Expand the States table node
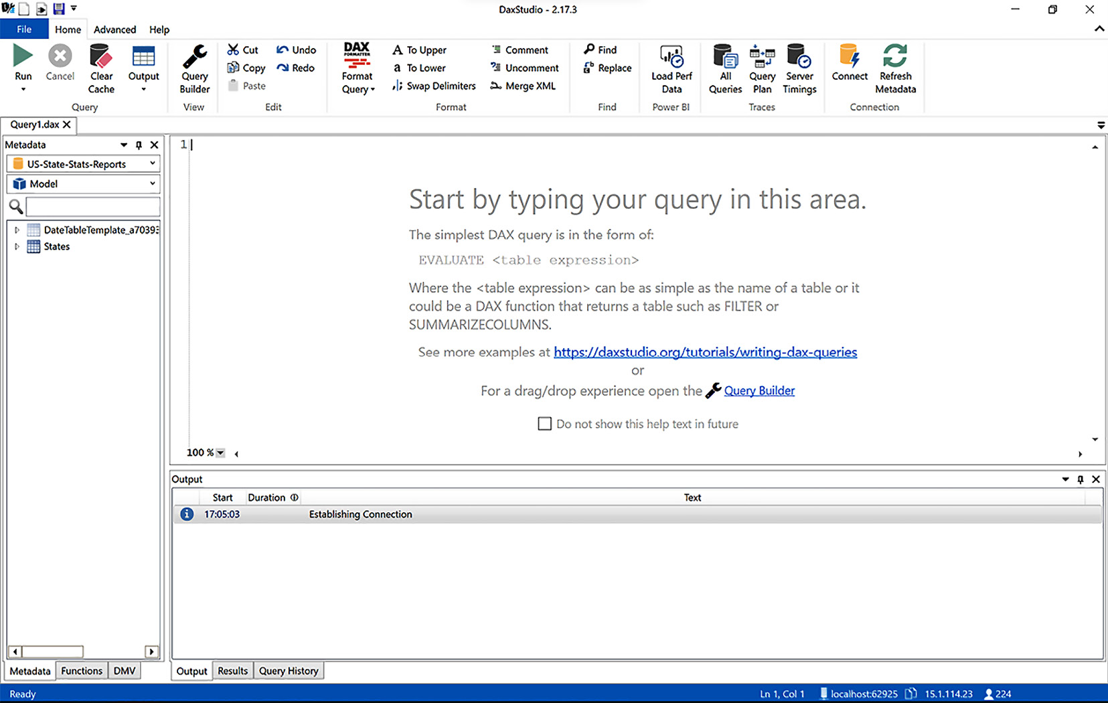The width and height of the screenshot is (1108, 703). tap(17, 246)
